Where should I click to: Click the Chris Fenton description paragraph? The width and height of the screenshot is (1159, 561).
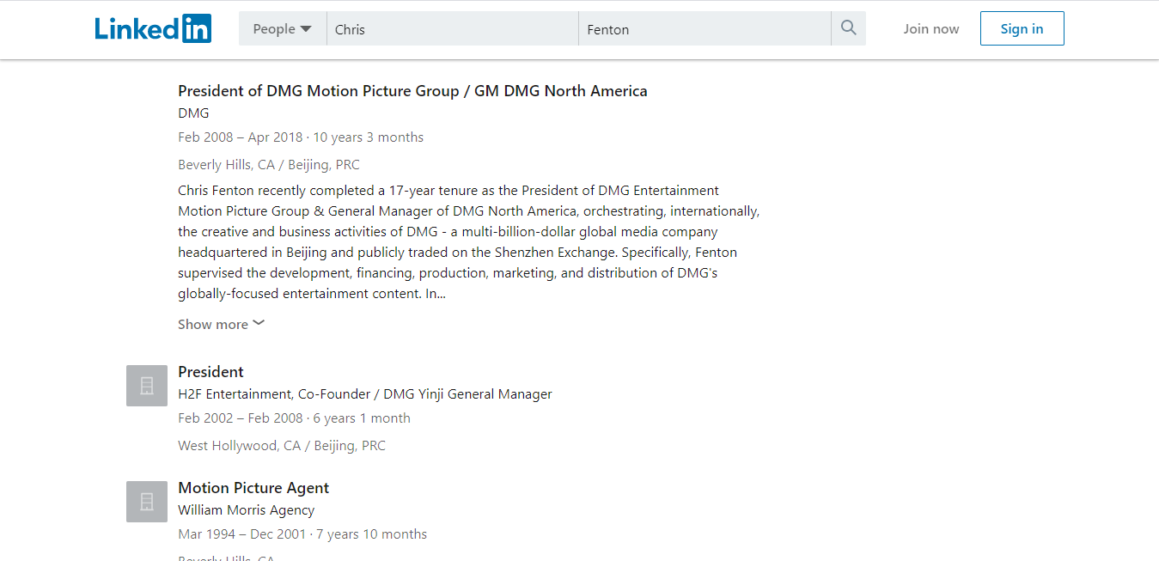pyautogui.click(x=469, y=242)
